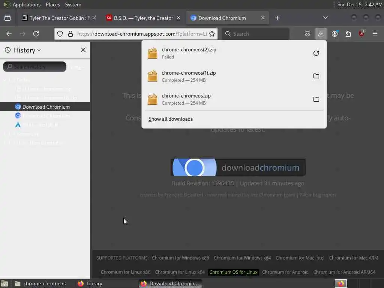
Task: Click the File a bug report link
Action: 318,195
